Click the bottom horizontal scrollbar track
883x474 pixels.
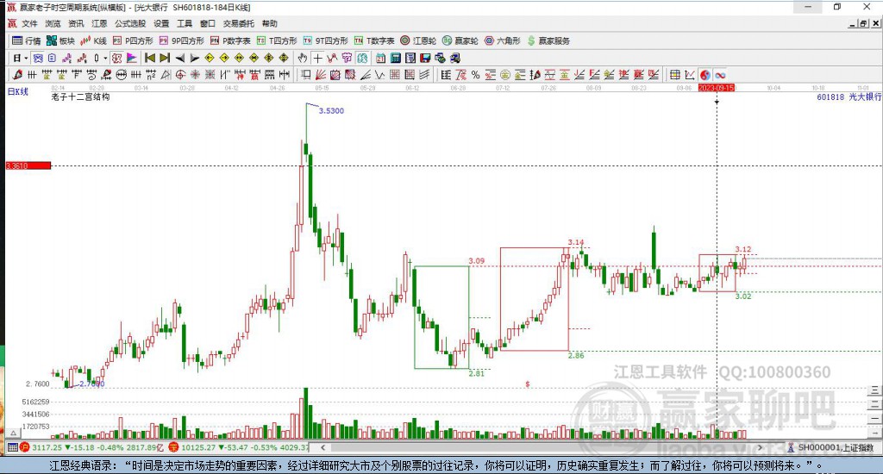541,447
